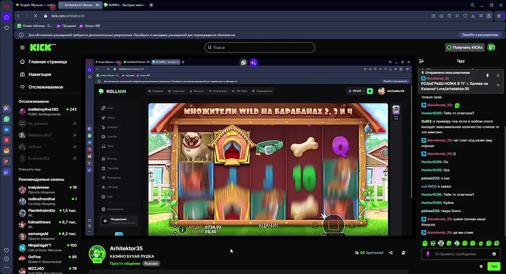
Task: Open the snapshot camera tool in the address bar
Action: point(441,16)
